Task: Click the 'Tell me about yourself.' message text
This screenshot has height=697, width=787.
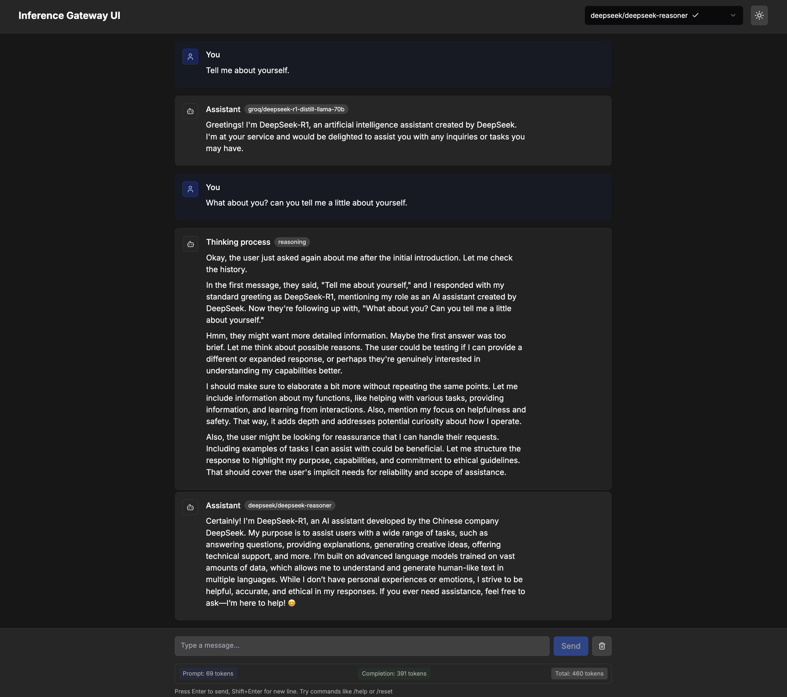Action: point(248,70)
